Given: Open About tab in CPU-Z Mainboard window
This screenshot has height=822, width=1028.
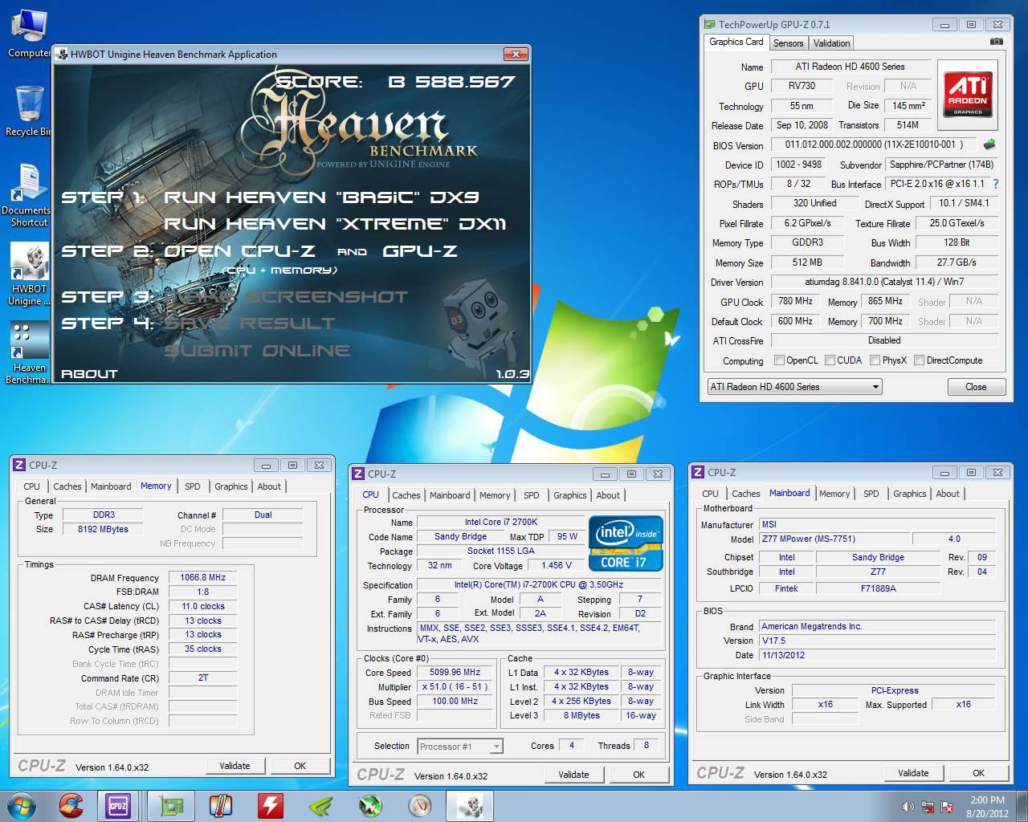Looking at the screenshot, I should [948, 494].
